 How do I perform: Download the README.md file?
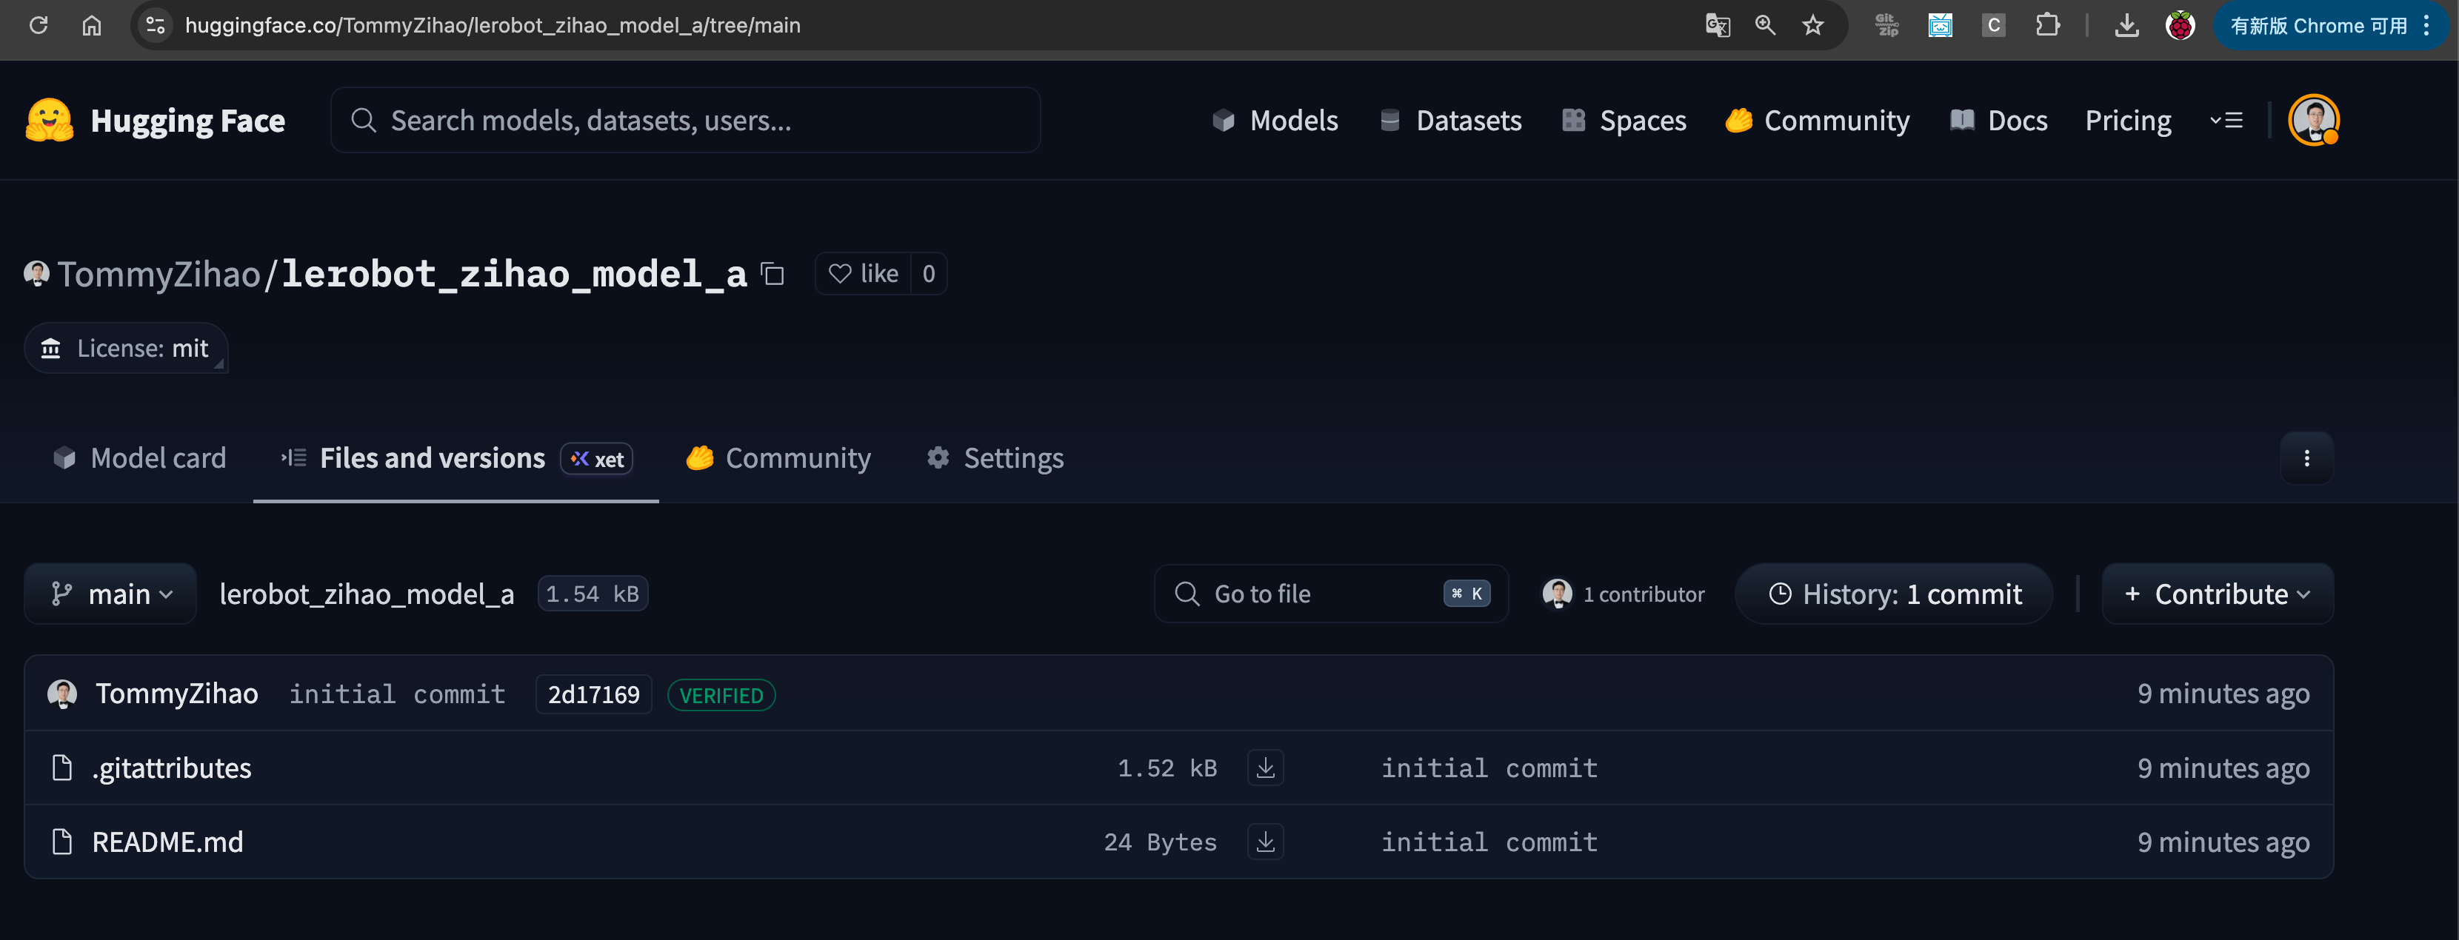tap(1265, 842)
